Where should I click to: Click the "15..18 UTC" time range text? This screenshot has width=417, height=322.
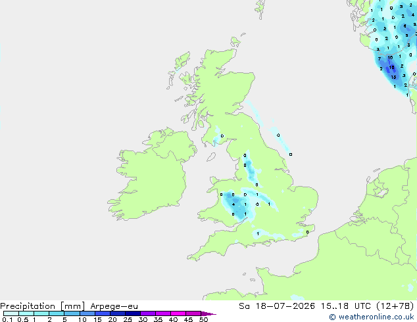click(x=345, y=306)
